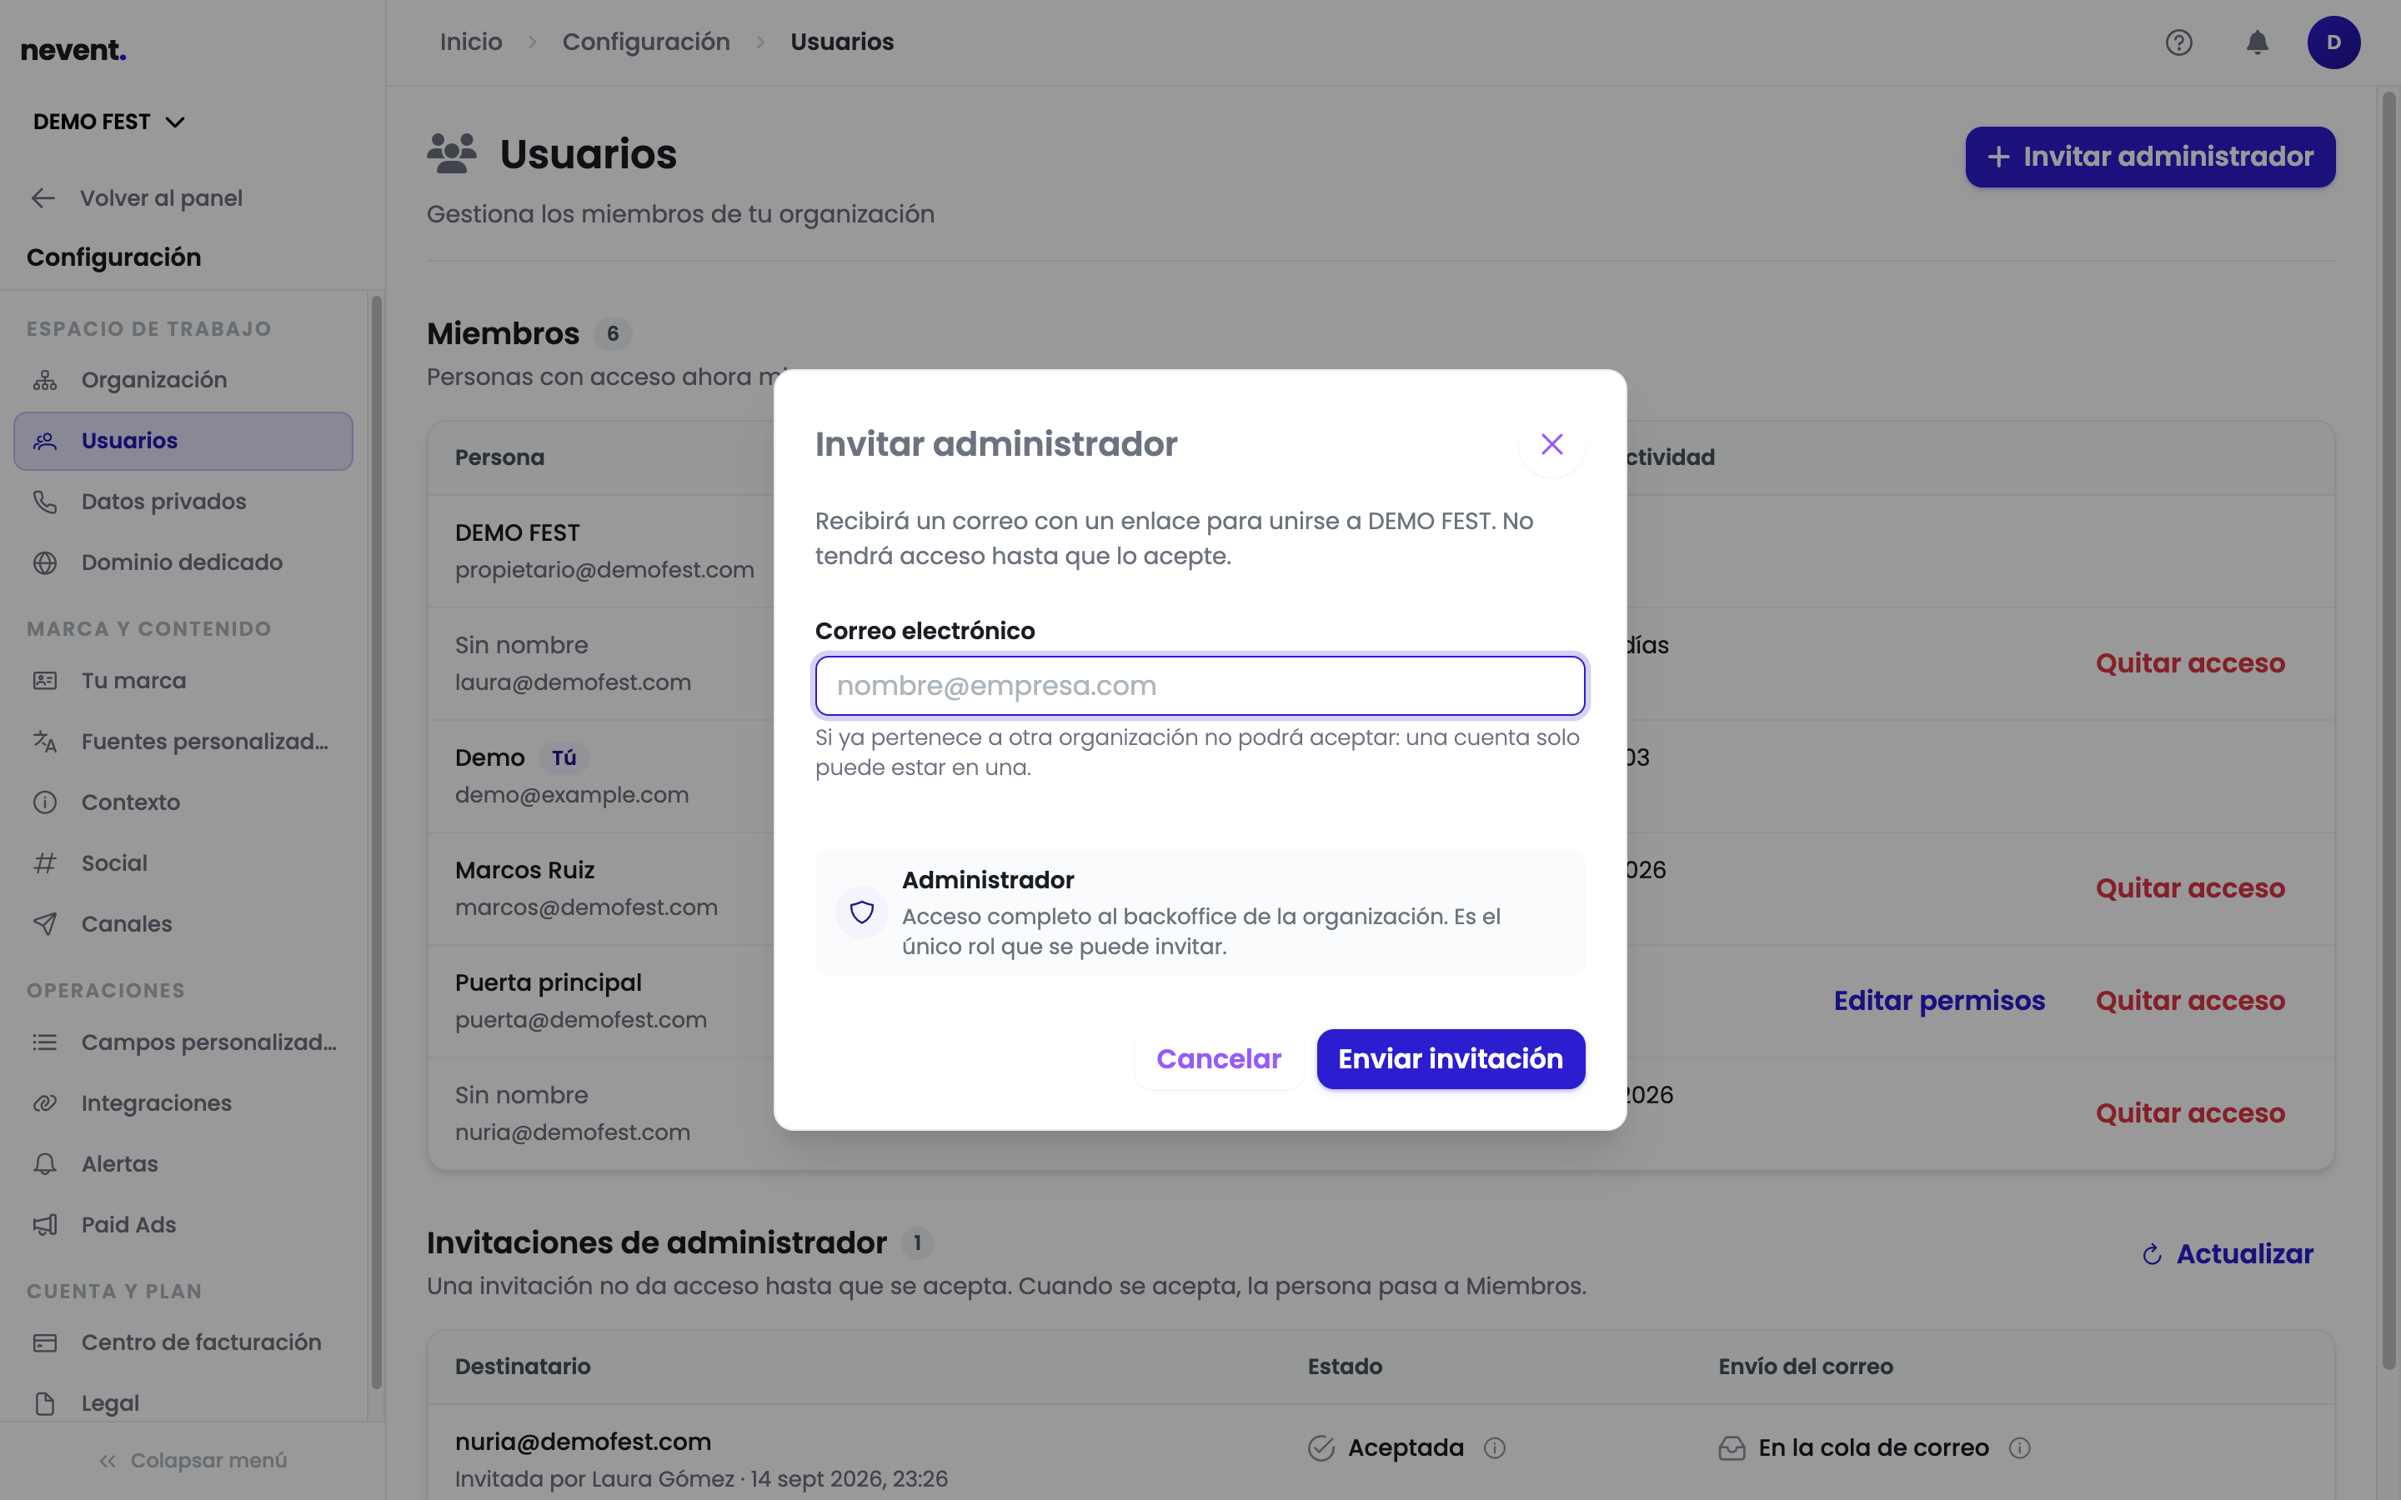Click the Administrador role shield icon
The image size is (2401, 1500).
861,912
